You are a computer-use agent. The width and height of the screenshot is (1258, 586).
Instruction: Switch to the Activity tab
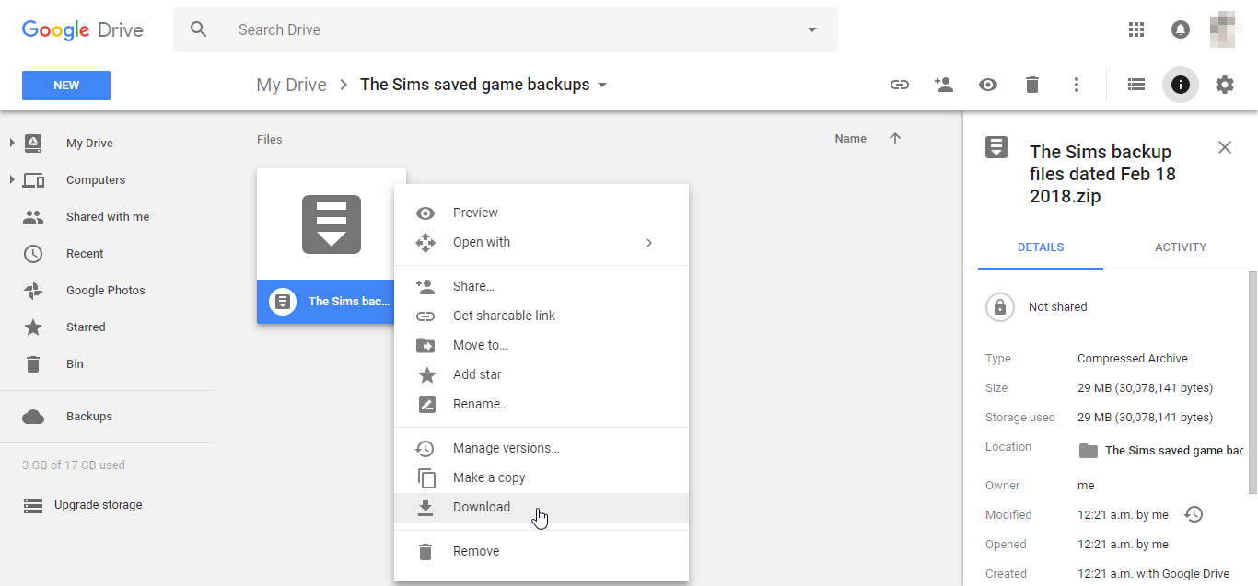[x=1181, y=247]
